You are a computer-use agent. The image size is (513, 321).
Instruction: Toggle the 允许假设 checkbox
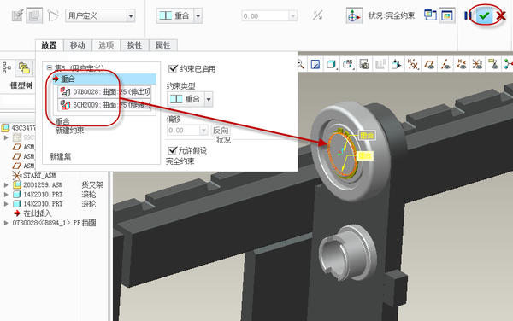click(172, 150)
